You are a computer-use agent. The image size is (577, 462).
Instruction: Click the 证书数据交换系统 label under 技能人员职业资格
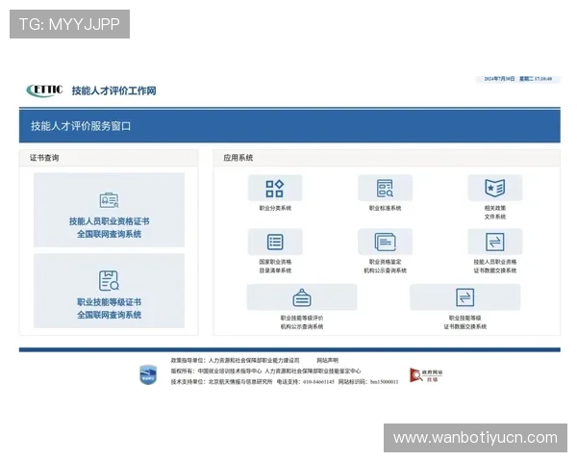coord(494,270)
